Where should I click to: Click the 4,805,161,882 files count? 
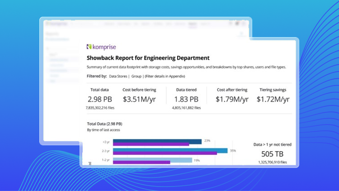187,108
